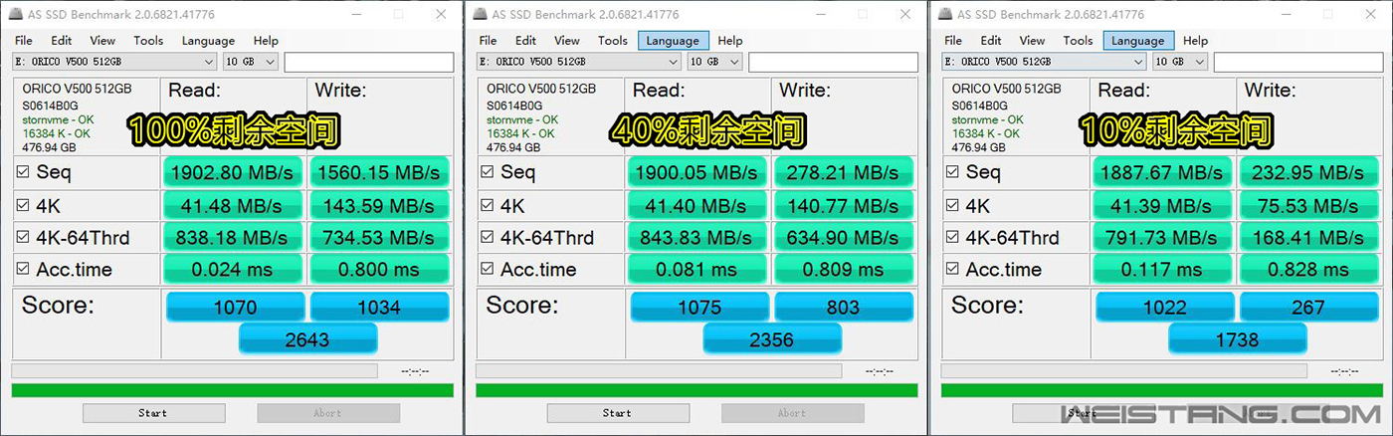Viewport: 1393px width, 436px height.
Task: Start the benchmark in the middle window
Action: click(x=617, y=413)
